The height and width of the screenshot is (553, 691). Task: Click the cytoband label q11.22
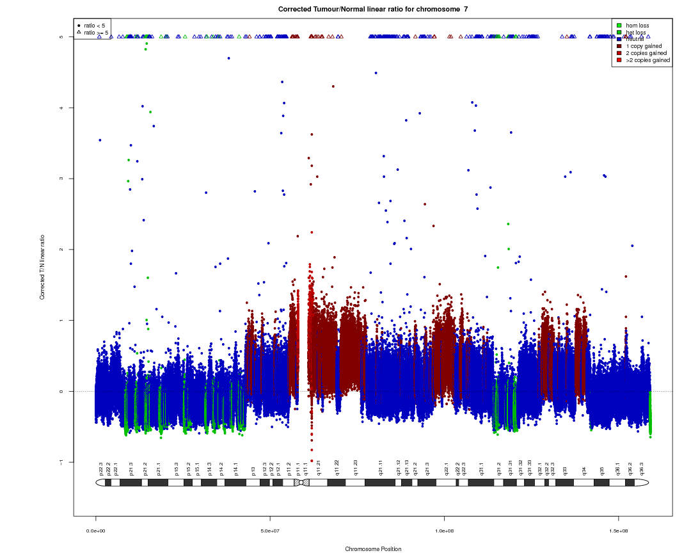[337, 467]
